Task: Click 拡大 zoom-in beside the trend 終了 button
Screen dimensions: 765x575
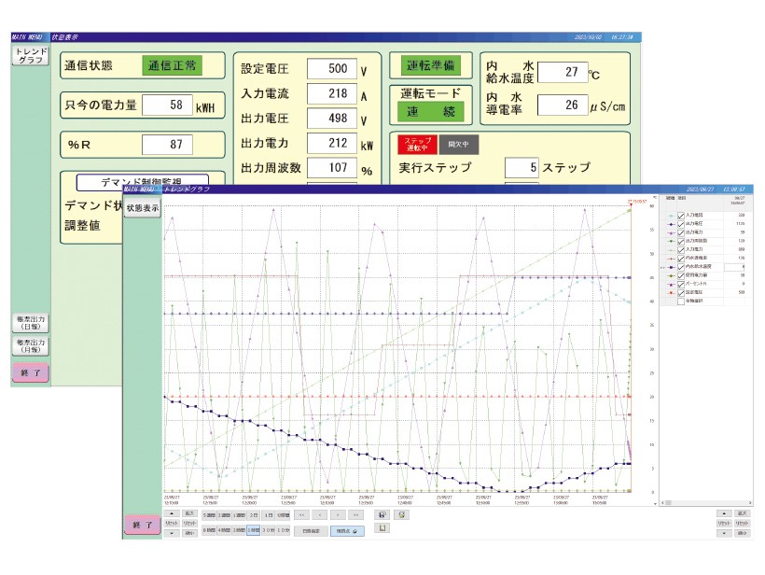Action: pos(189,513)
